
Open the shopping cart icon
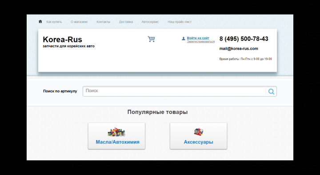(x=151, y=39)
